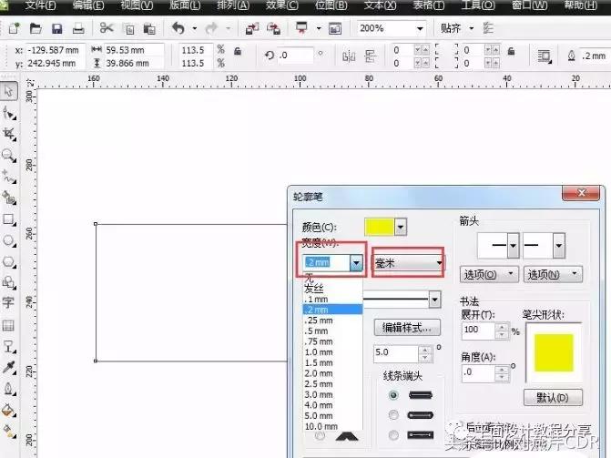Select the Eyedropper tool

pyautogui.click(x=9, y=367)
